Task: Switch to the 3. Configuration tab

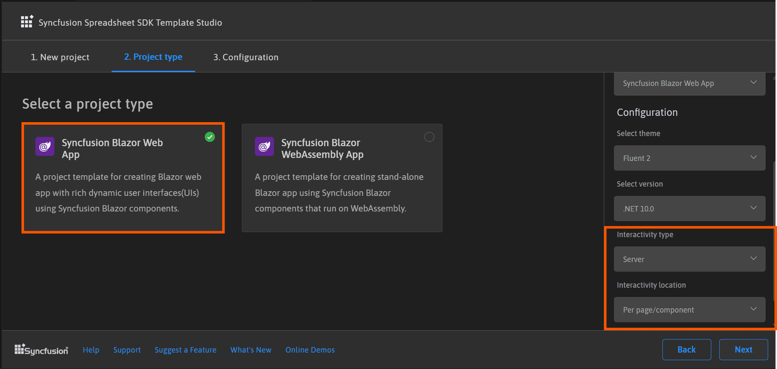Action: [x=246, y=57]
